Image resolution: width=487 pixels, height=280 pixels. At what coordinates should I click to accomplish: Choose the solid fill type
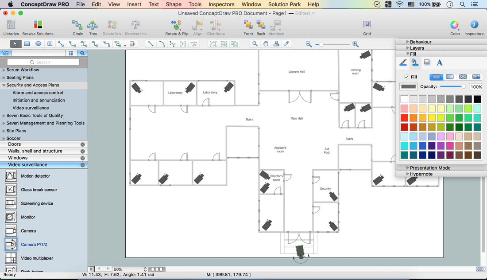[x=437, y=77]
